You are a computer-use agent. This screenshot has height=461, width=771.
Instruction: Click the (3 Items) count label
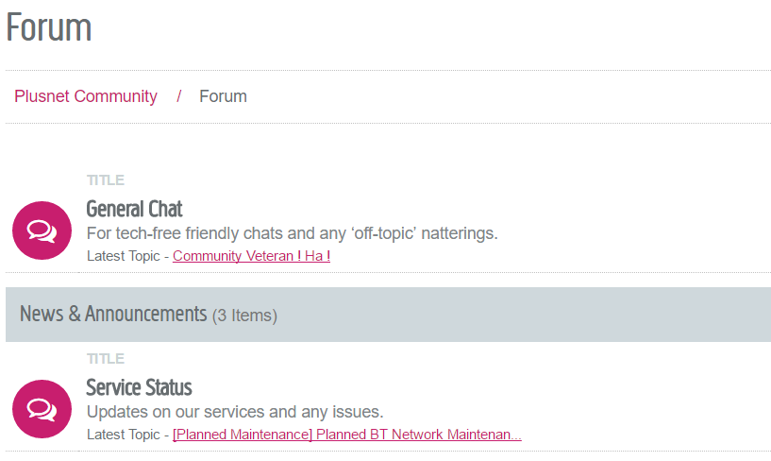click(x=244, y=316)
